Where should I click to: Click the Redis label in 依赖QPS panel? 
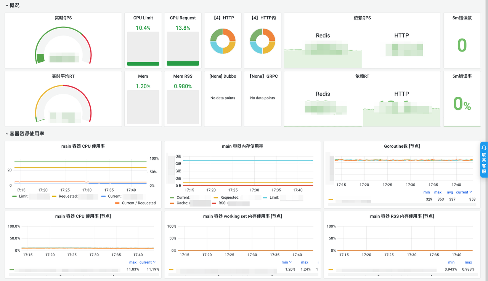pos(323,35)
